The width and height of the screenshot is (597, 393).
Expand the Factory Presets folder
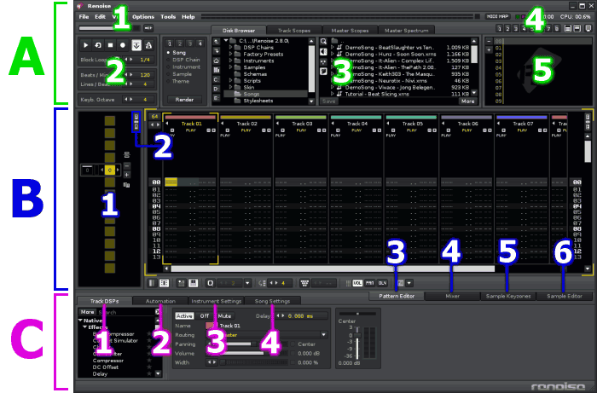tap(231, 54)
